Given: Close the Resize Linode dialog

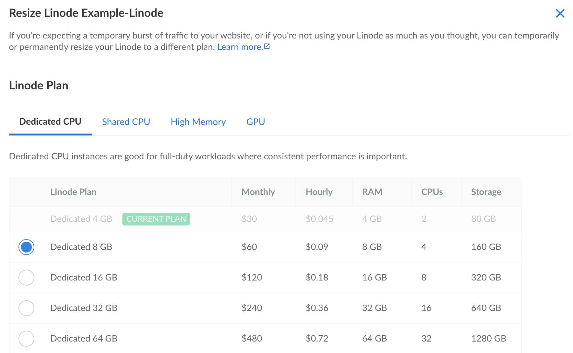Looking at the screenshot, I should (560, 13).
